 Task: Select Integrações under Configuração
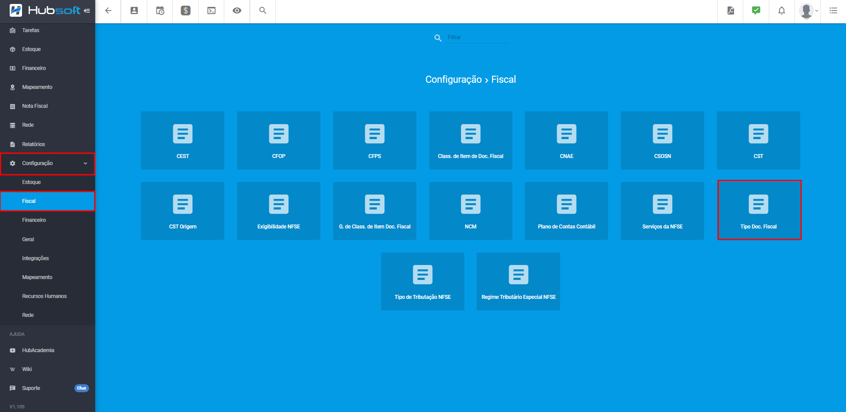coord(48,258)
